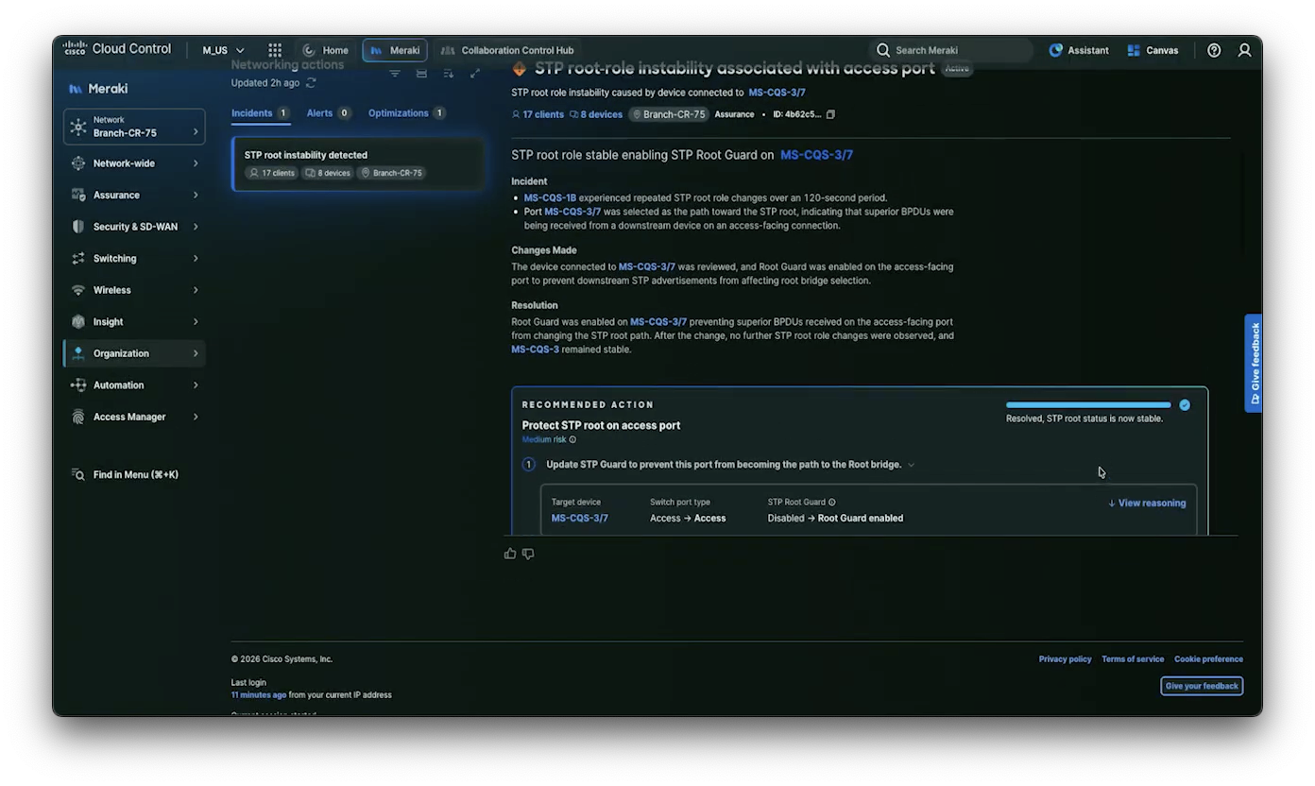Open the Collaboration Control Hub tab
Viewport: 1315px width, 786px height.
pyautogui.click(x=507, y=50)
